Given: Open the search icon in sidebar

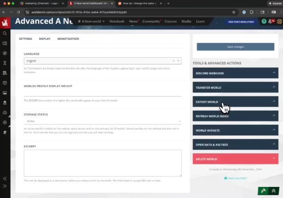Looking at the screenshot, I should [5, 34].
